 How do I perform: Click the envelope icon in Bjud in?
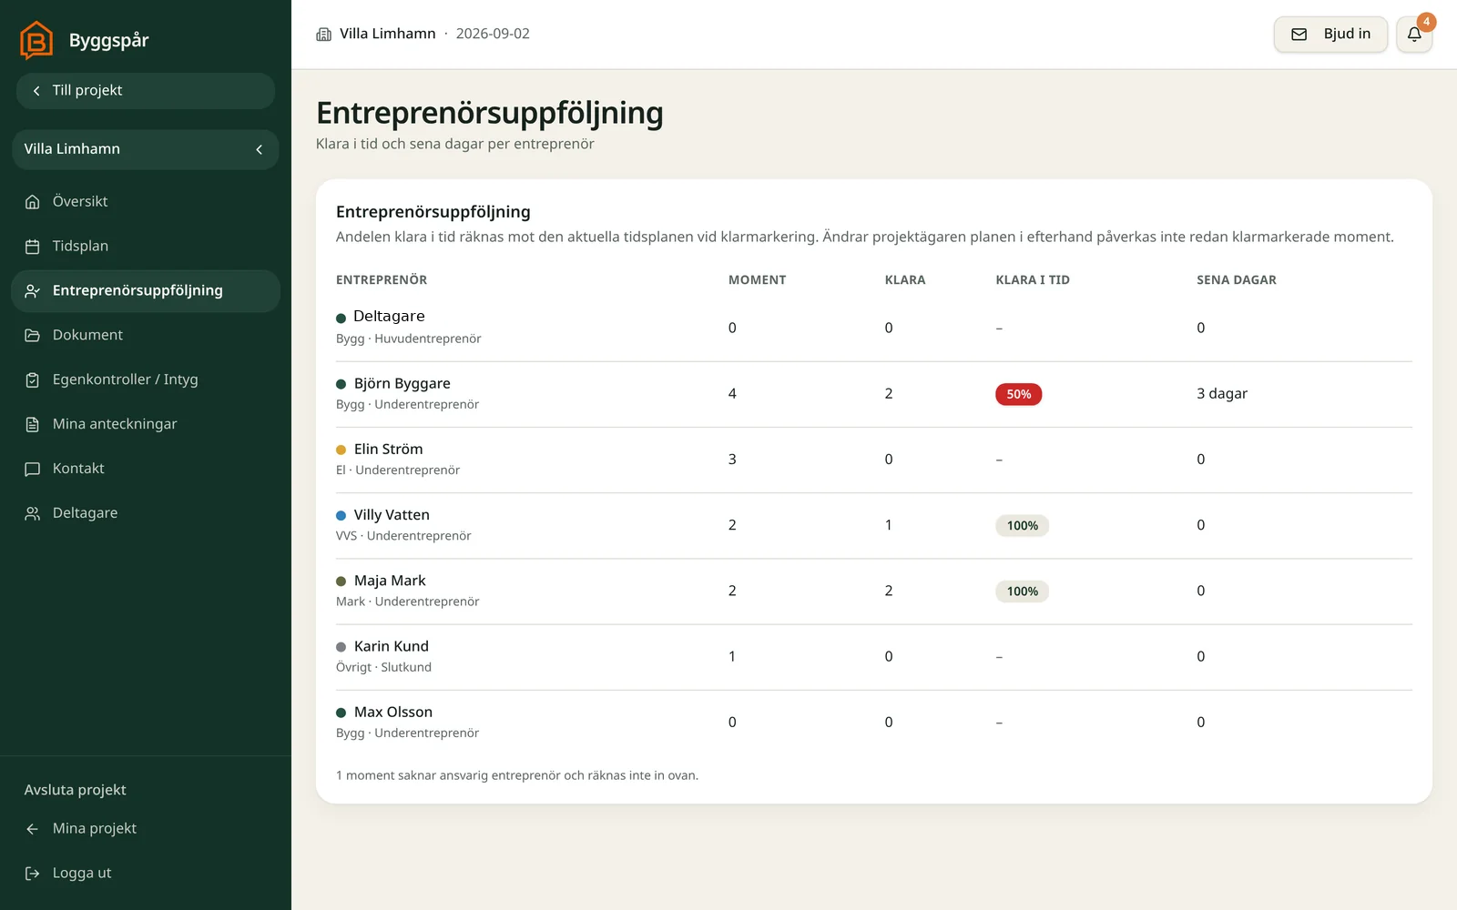tap(1299, 35)
